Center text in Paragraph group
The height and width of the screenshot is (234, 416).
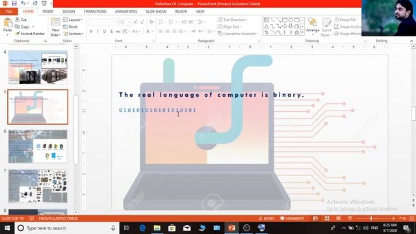tap(167, 31)
